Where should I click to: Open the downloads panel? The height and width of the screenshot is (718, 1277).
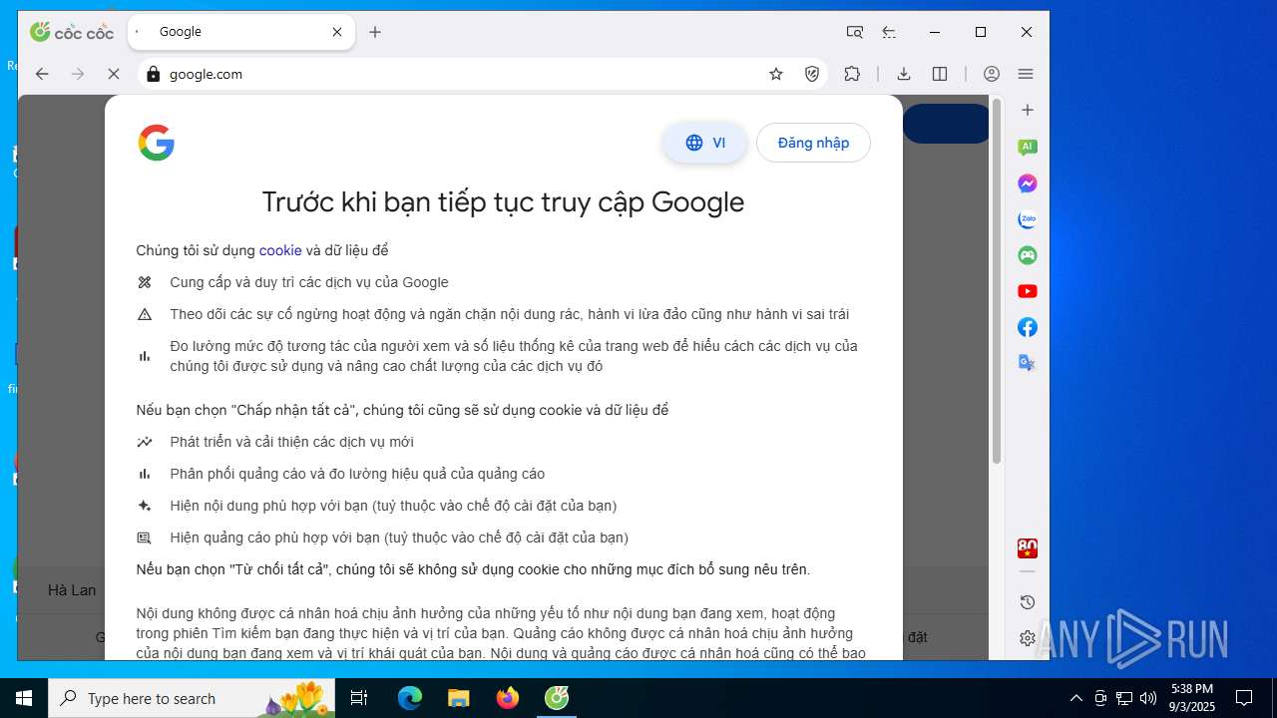tap(904, 74)
